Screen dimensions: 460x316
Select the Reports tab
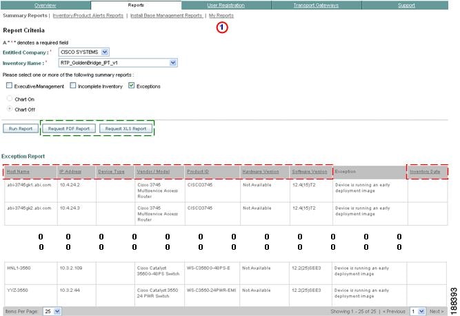tap(136, 5)
